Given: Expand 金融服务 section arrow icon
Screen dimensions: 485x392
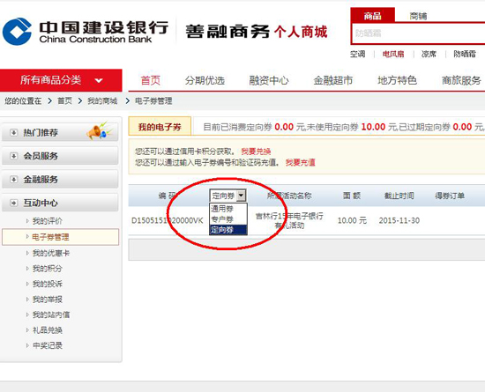Looking at the screenshot, I should tap(13, 180).
